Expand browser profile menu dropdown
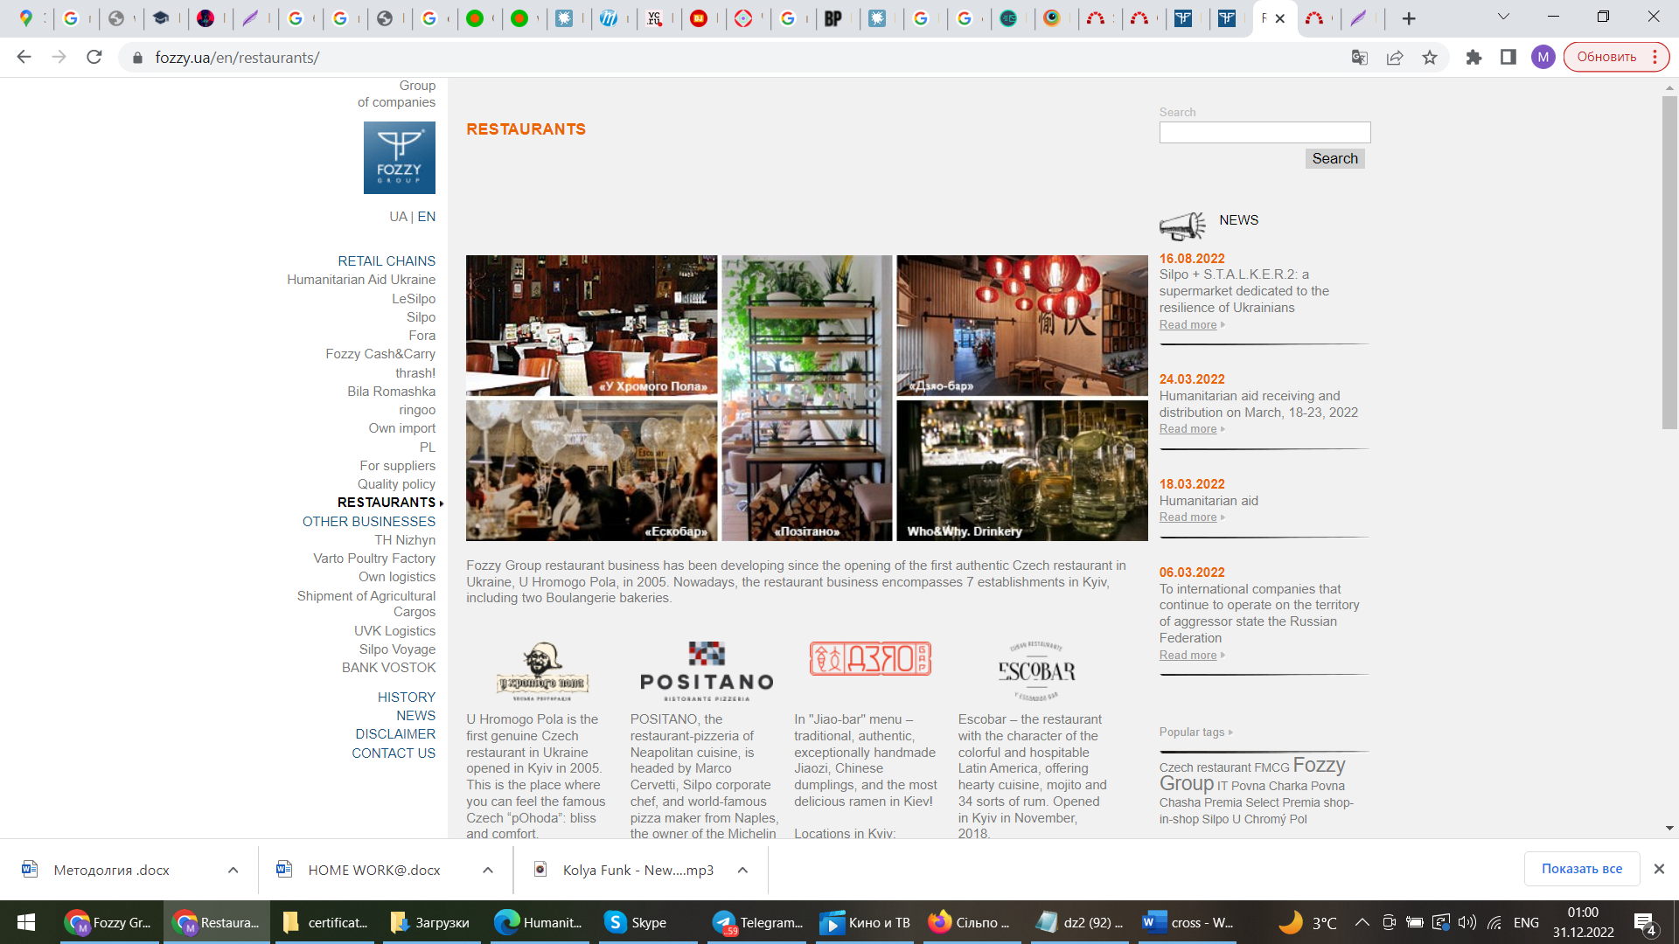 (x=1543, y=58)
